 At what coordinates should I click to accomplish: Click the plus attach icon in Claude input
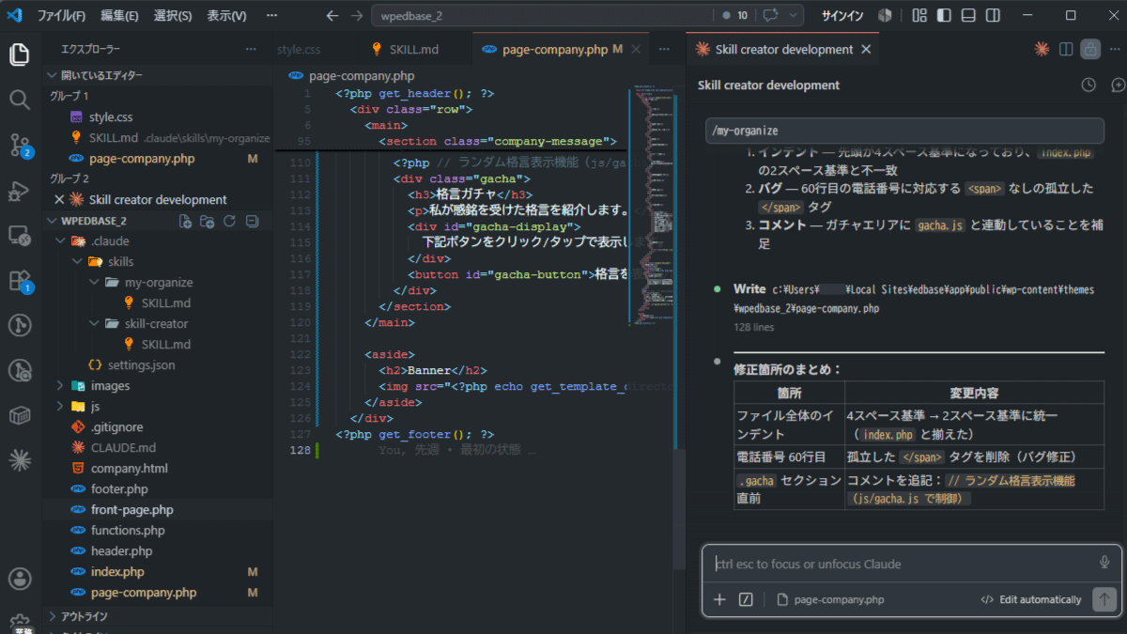pos(720,599)
